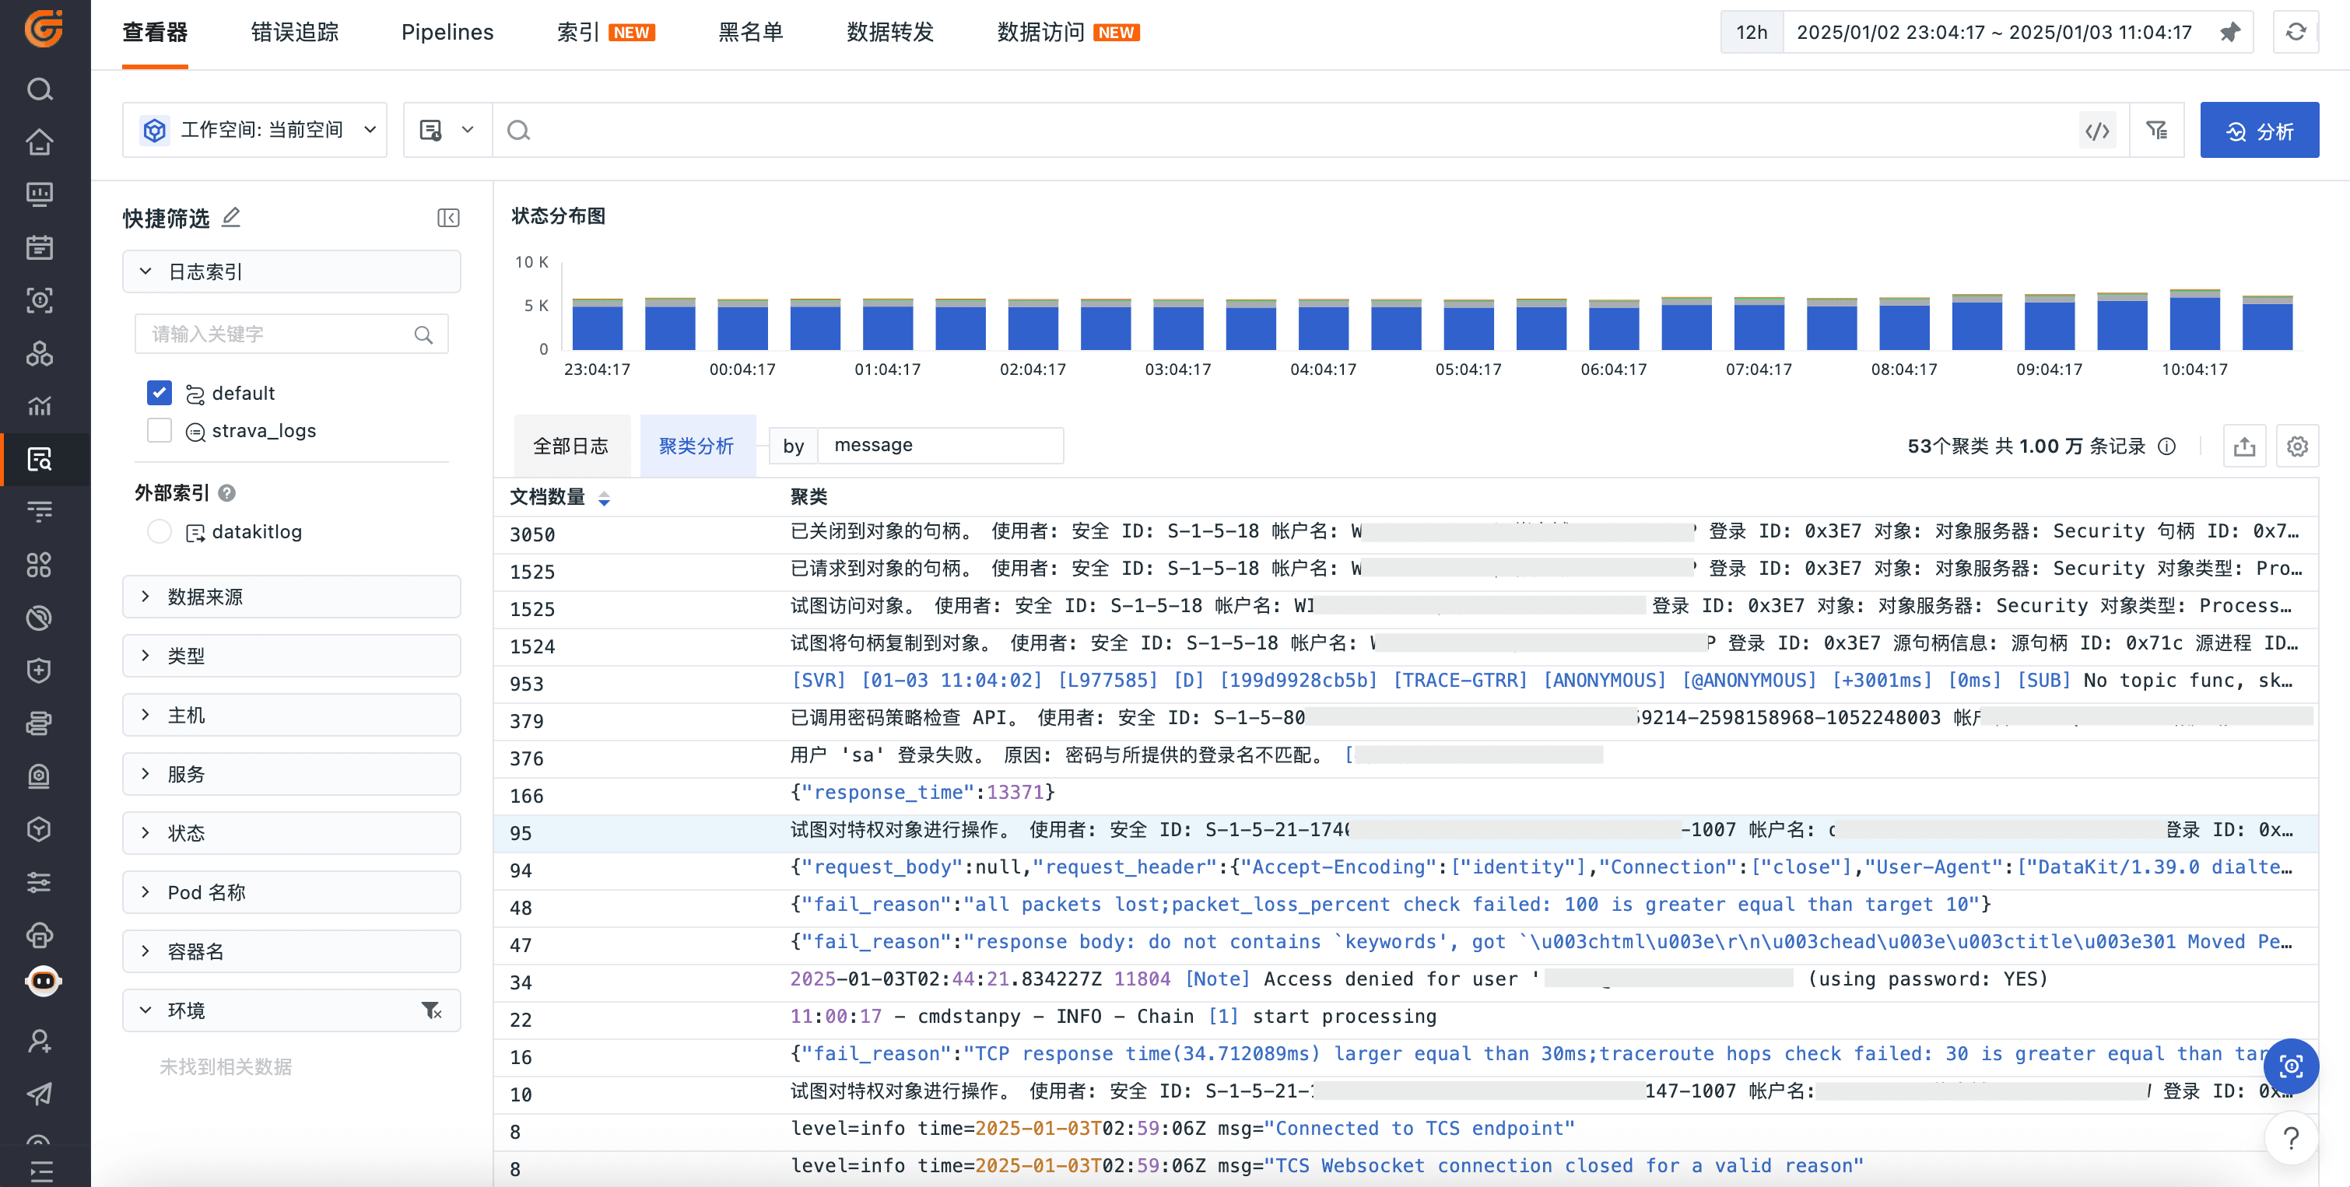
Task: Uncheck the default log index checkbox
Action: click(x=160, y=393)
